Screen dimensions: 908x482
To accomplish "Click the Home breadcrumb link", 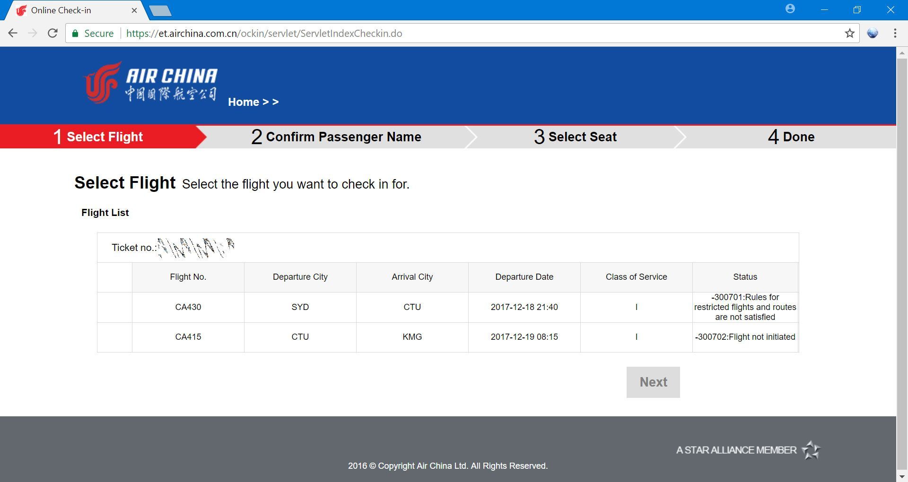I will [244, 102].
